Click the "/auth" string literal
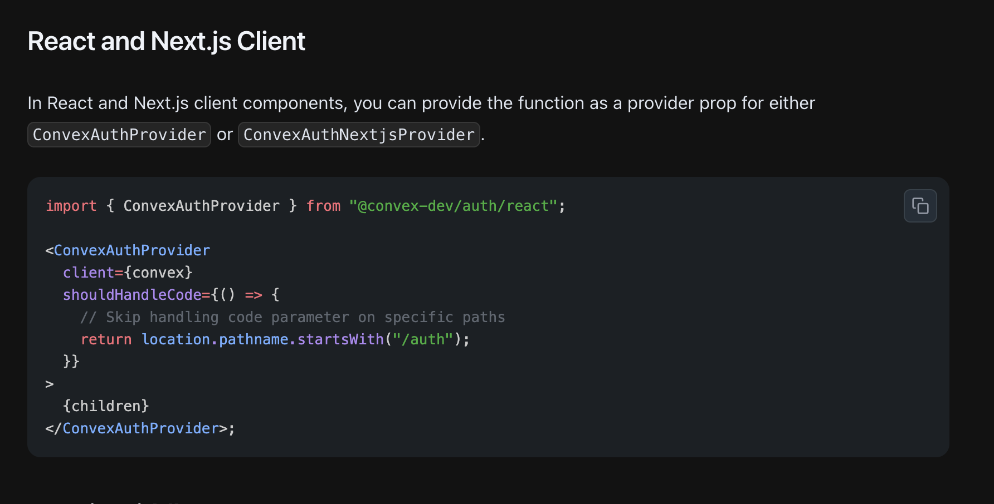This screenshot has height=504, width=994. click(423, 339)
